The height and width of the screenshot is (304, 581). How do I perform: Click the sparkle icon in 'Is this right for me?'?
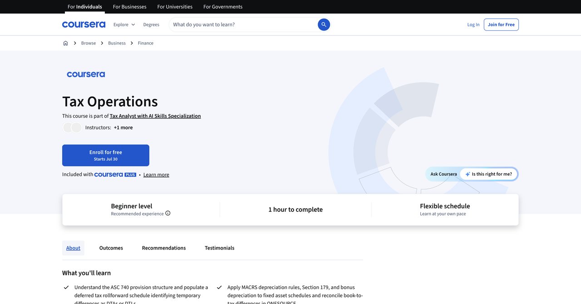pyautogui.click(x=468, y=174)
